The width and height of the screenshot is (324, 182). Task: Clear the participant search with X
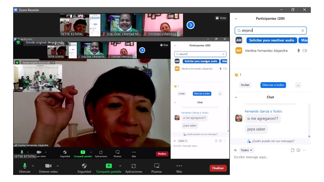[302, 31]
